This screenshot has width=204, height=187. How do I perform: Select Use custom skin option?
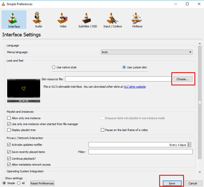coord(135,67)
